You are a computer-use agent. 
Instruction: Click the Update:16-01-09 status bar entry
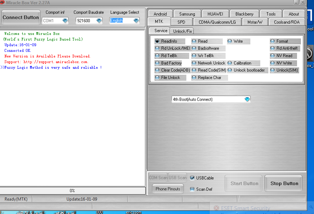pos(82,199)
